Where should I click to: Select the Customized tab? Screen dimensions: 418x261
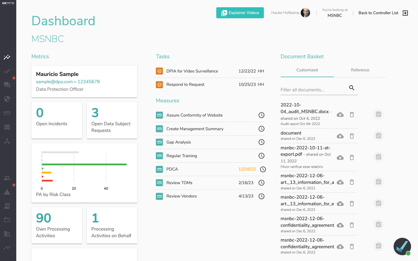click(x=307, y=70)
